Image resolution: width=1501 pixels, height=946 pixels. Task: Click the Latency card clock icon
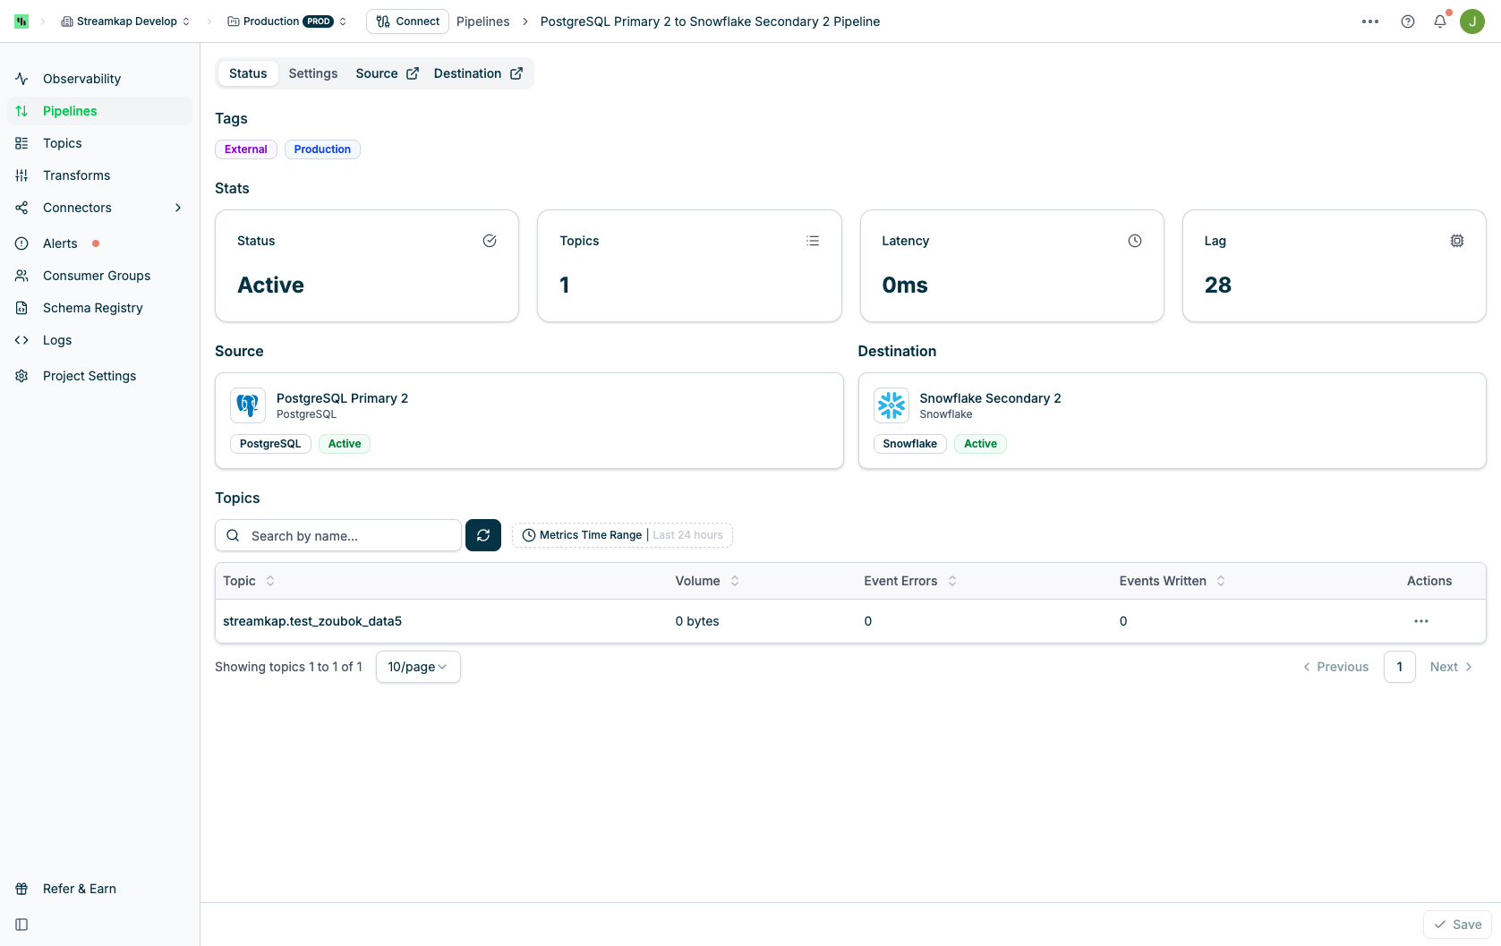1135,241
